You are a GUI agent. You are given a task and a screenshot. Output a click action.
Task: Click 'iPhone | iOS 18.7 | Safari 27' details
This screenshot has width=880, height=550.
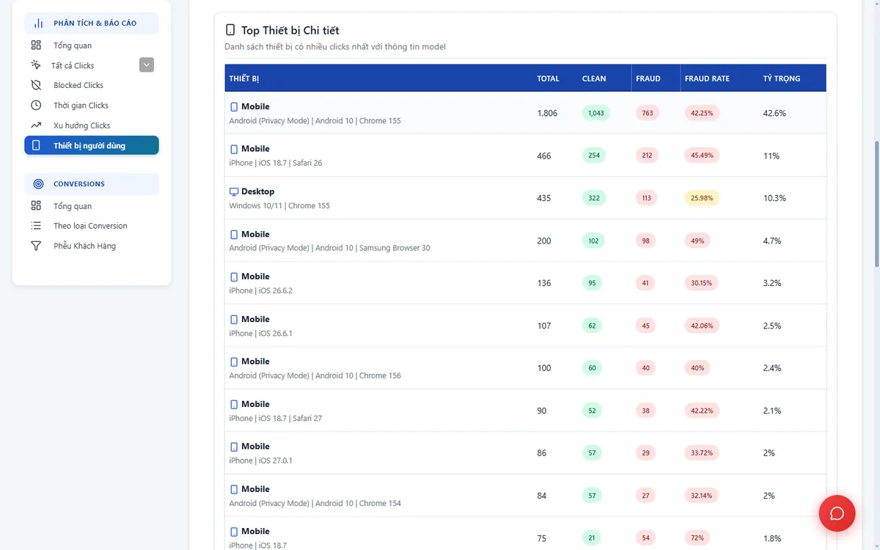(x=276, y=418)
